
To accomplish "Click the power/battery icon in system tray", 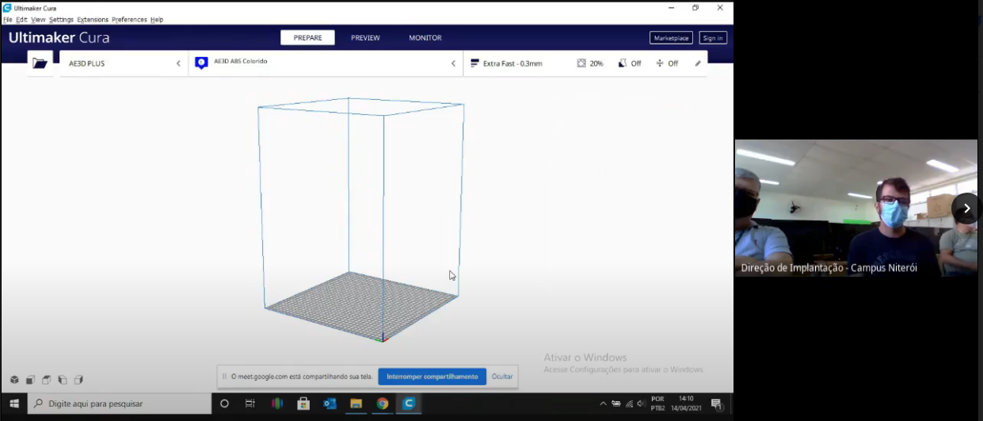I will (616, 404).
